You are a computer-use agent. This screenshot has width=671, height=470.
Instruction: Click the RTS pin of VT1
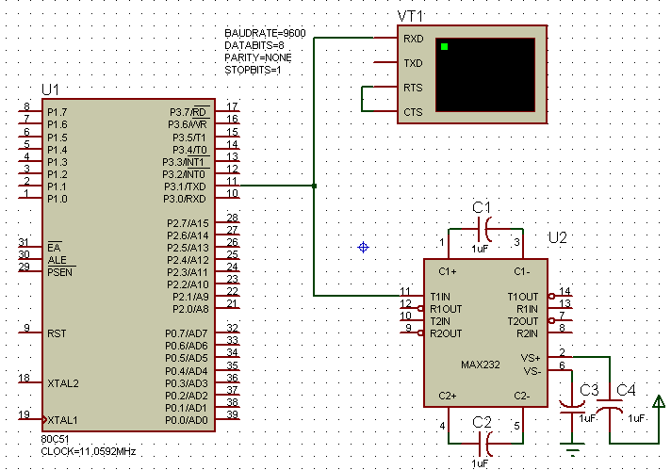tap(385, 87)
